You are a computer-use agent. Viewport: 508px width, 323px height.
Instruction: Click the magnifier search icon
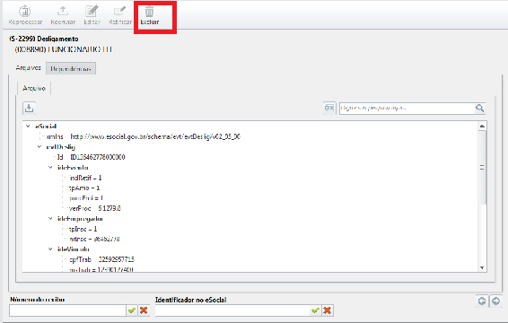(x=480, y=108)
